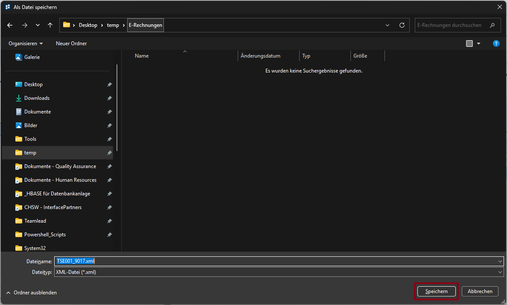Open the Dateityp XML-Datei combo box

click(x=279, y=272)
